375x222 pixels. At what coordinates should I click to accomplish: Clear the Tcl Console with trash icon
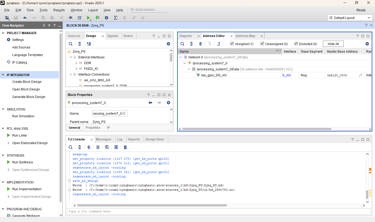click(x=125, y=147)
